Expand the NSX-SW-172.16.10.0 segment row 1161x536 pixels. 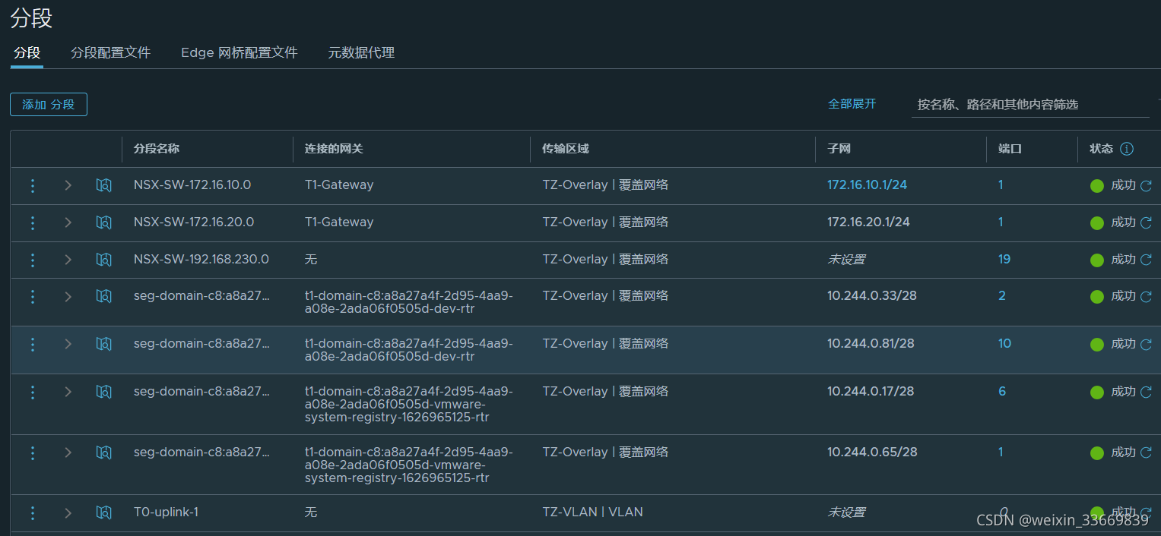68,185
